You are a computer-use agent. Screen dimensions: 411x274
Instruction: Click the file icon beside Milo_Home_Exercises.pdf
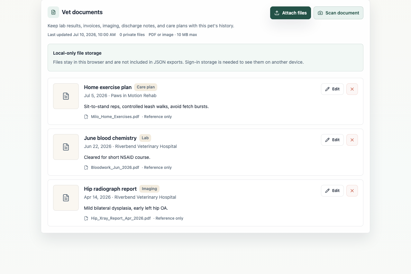point(86,117)
